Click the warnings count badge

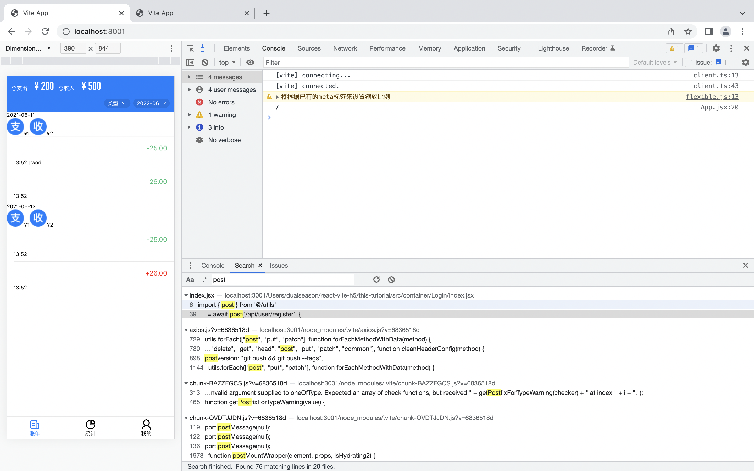tap(674, 48)
